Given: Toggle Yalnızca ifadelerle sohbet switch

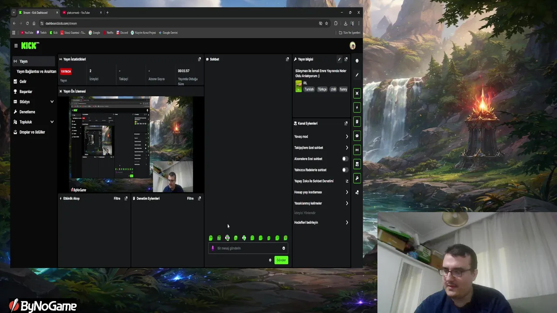Looking at the screenshot, I should [x=345, y=170].
